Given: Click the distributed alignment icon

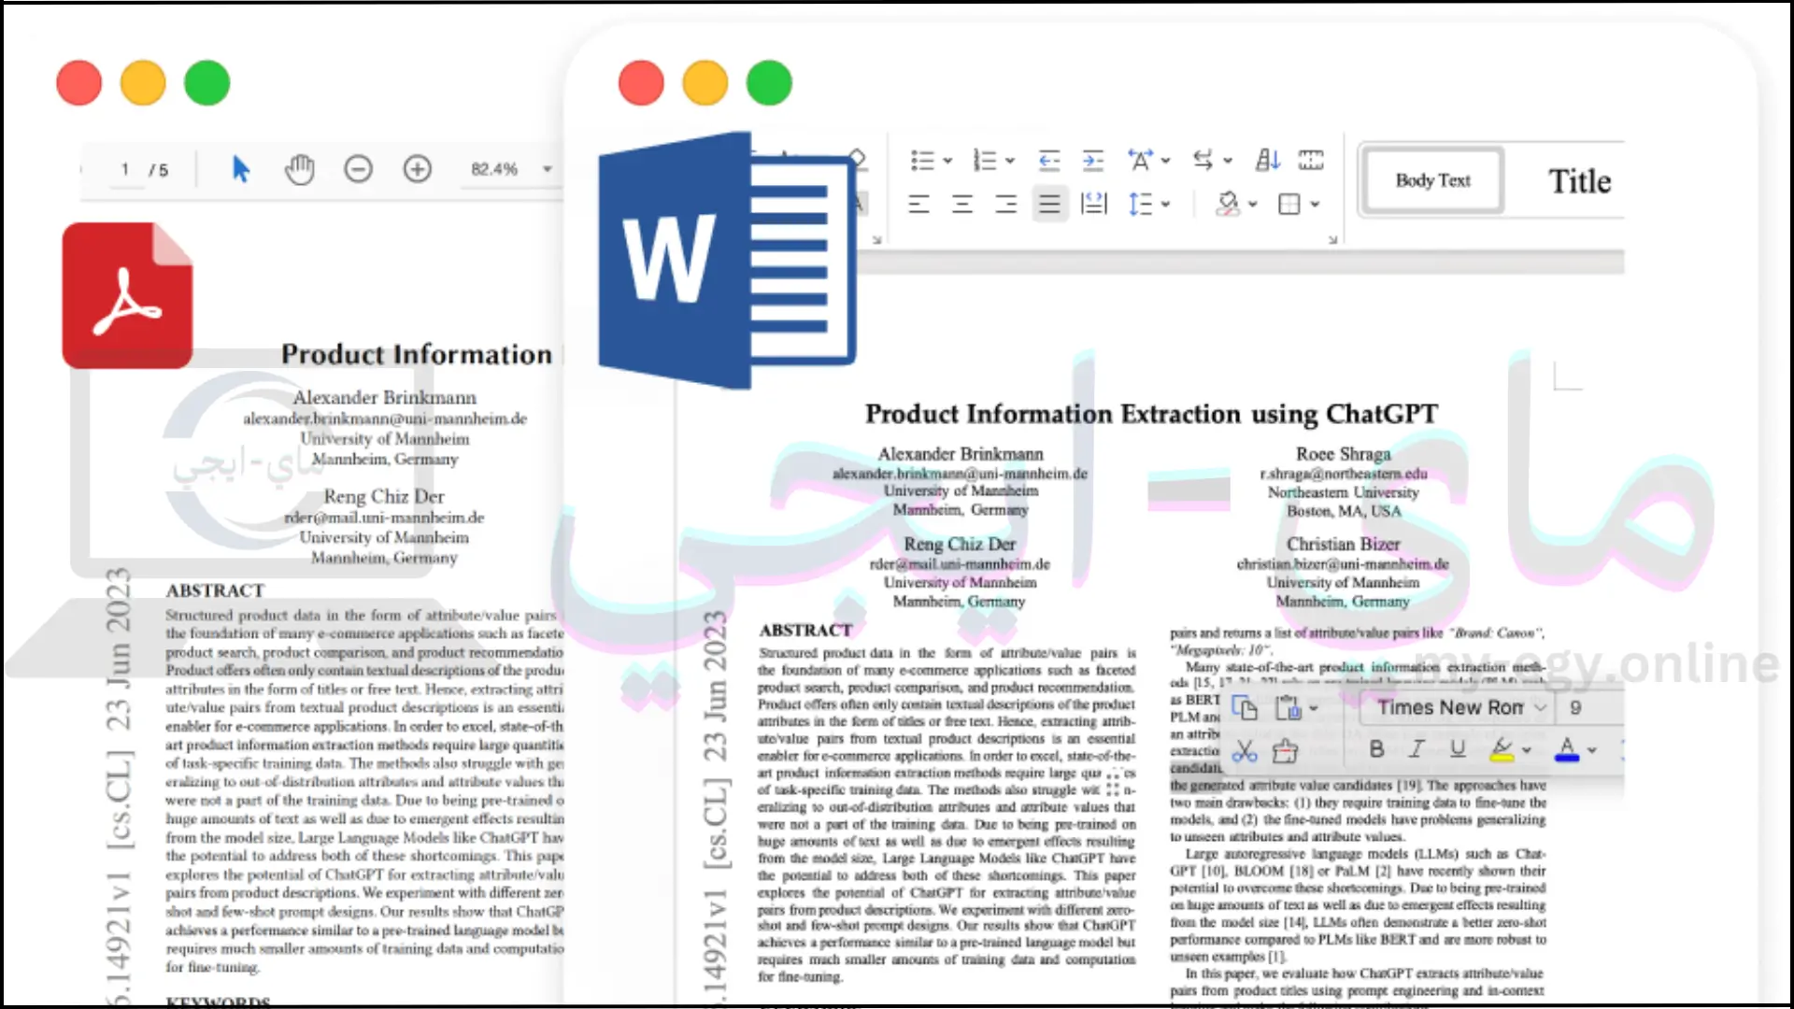Looking at the screenshot, I should click(1093, 204).
